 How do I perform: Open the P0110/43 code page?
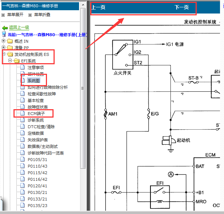[38, 166]
